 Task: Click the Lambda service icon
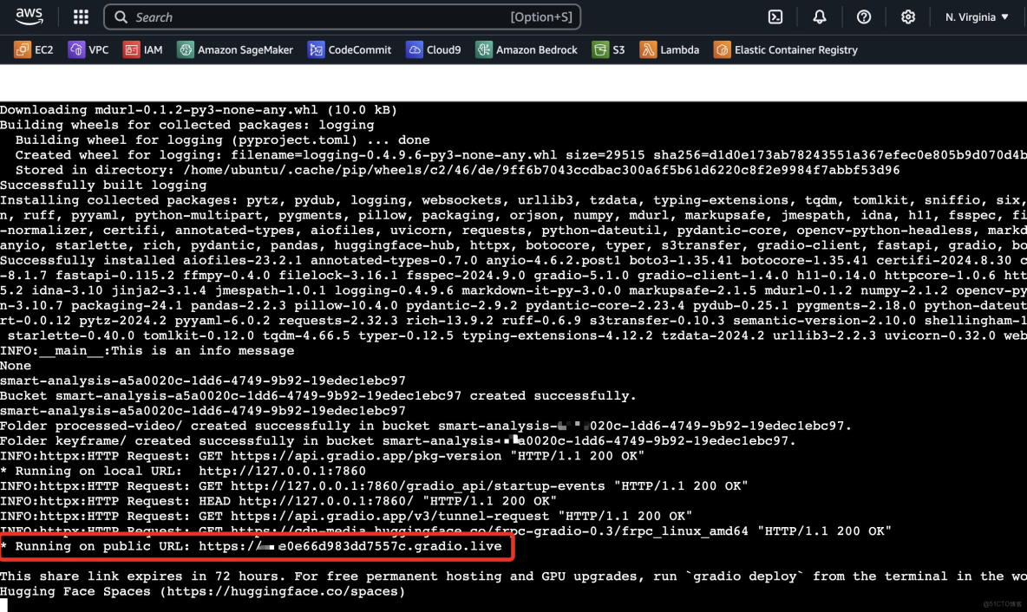click(648, 49)
